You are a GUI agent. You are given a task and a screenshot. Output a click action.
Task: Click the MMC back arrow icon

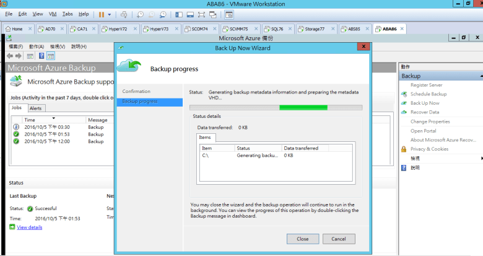pos(11,56)
